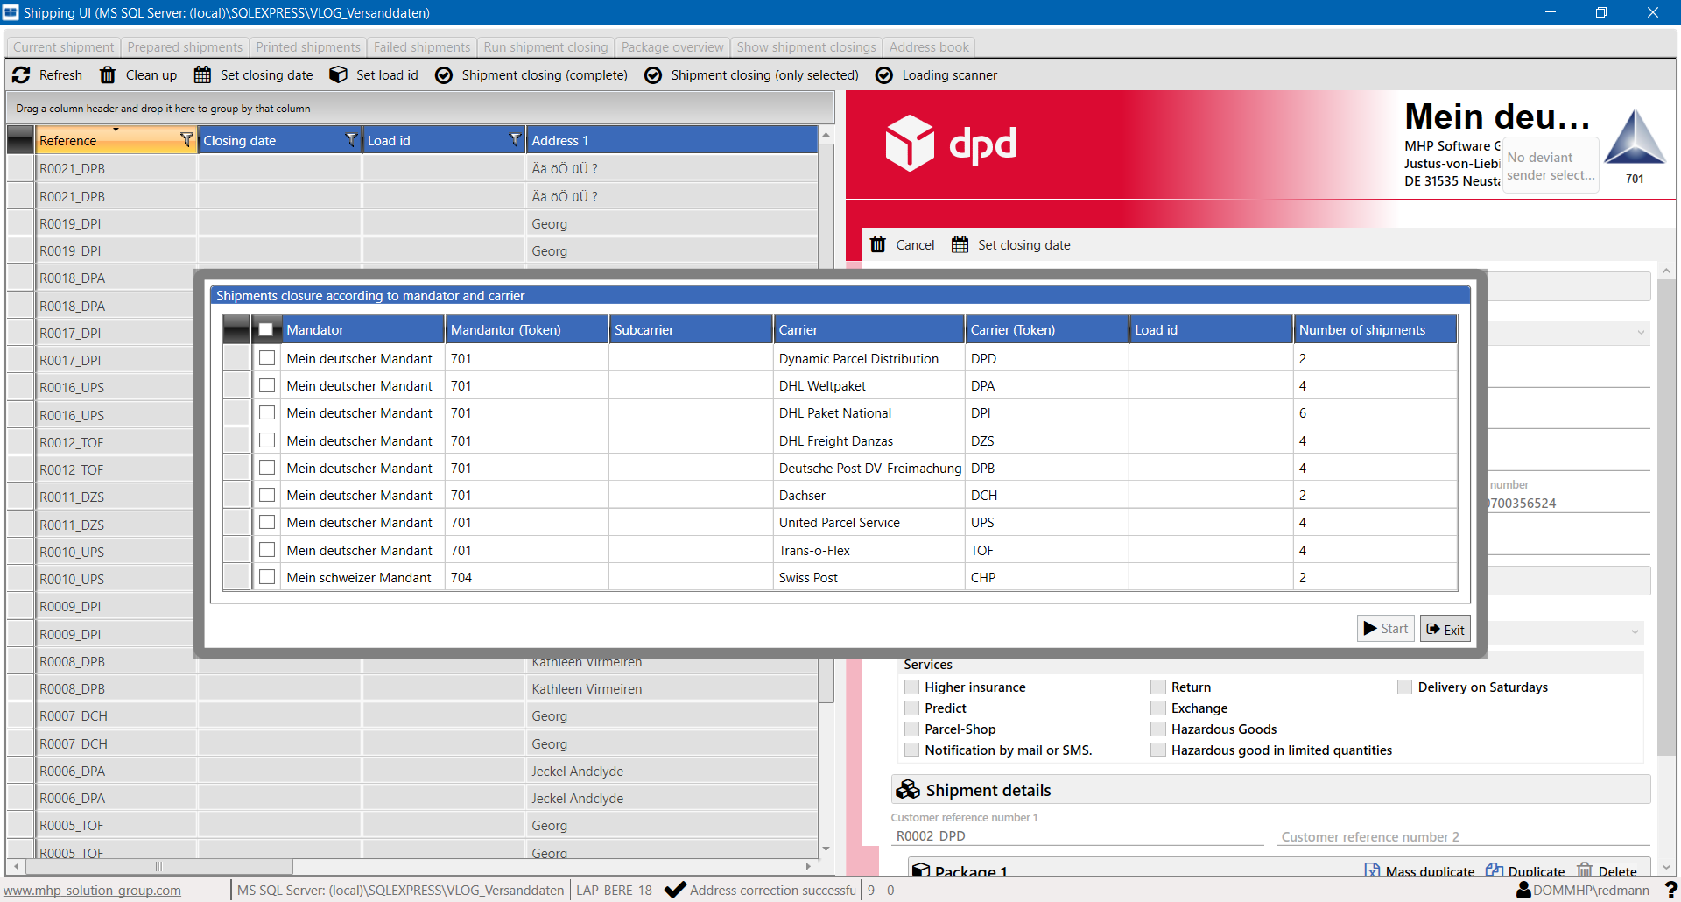Switch to the Prepared shipments tab
Image resolution: width=1681 pixels, height=902 pixels.
click(185, 47)
